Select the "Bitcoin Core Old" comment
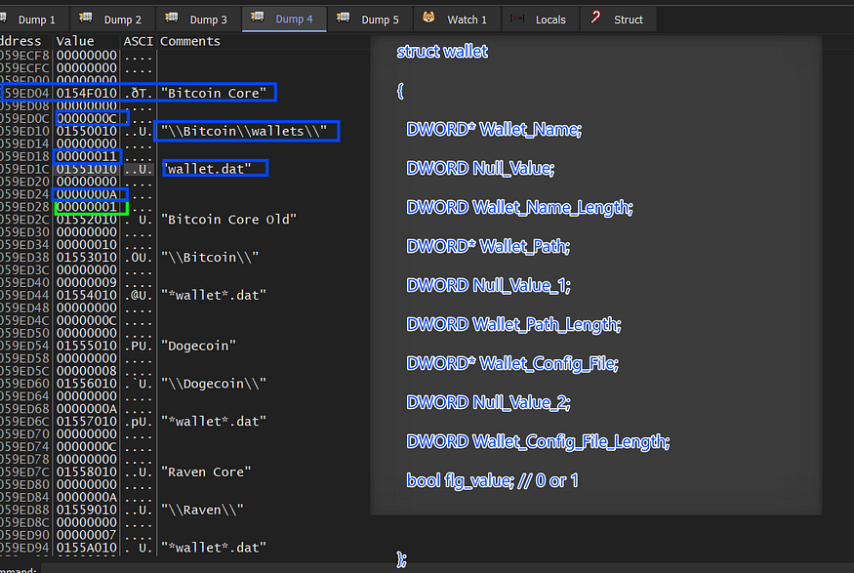 (x=228, y=220)
